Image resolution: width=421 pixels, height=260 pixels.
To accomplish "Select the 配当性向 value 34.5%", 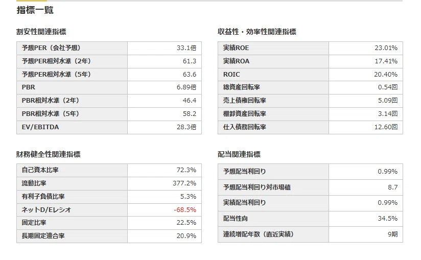I will pos(387,219).
